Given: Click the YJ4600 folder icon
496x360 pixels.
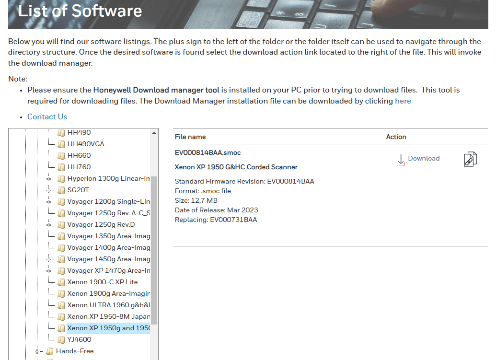Looking at the screenshot, I should click(x=61, y=340).
